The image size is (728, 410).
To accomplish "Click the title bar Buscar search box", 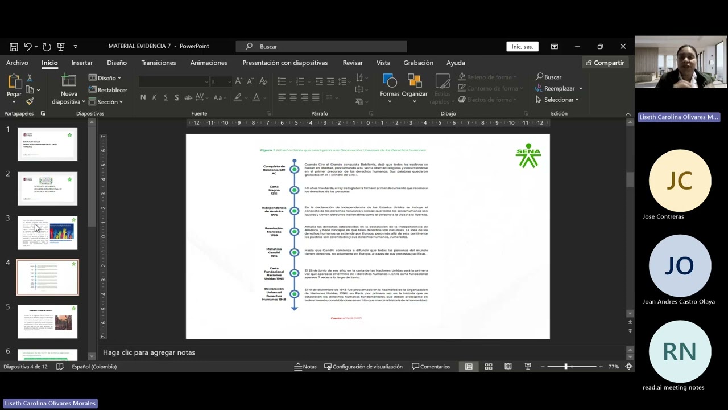I will coord(321,47).
